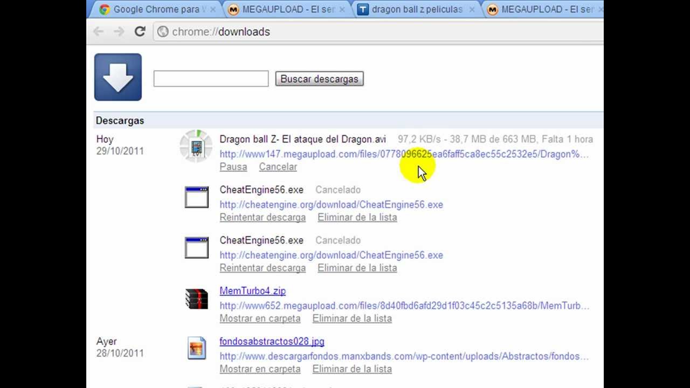Open the fondosabstractos028.jpg file link
This screenshot has width=690, height=388.
[272, 342]
